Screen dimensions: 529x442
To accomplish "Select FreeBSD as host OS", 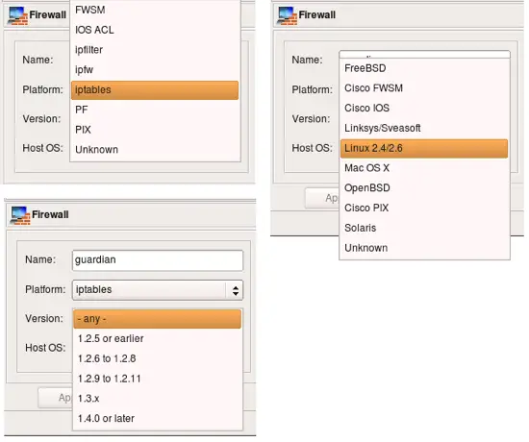I will [x=424, y=68].
